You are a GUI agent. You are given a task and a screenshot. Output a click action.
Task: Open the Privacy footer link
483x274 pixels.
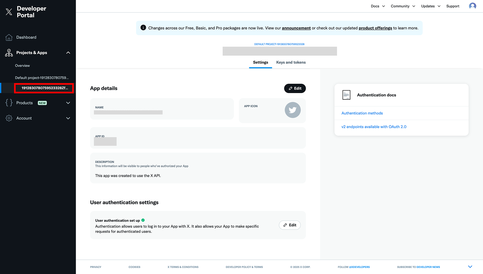tap(96, 267)
